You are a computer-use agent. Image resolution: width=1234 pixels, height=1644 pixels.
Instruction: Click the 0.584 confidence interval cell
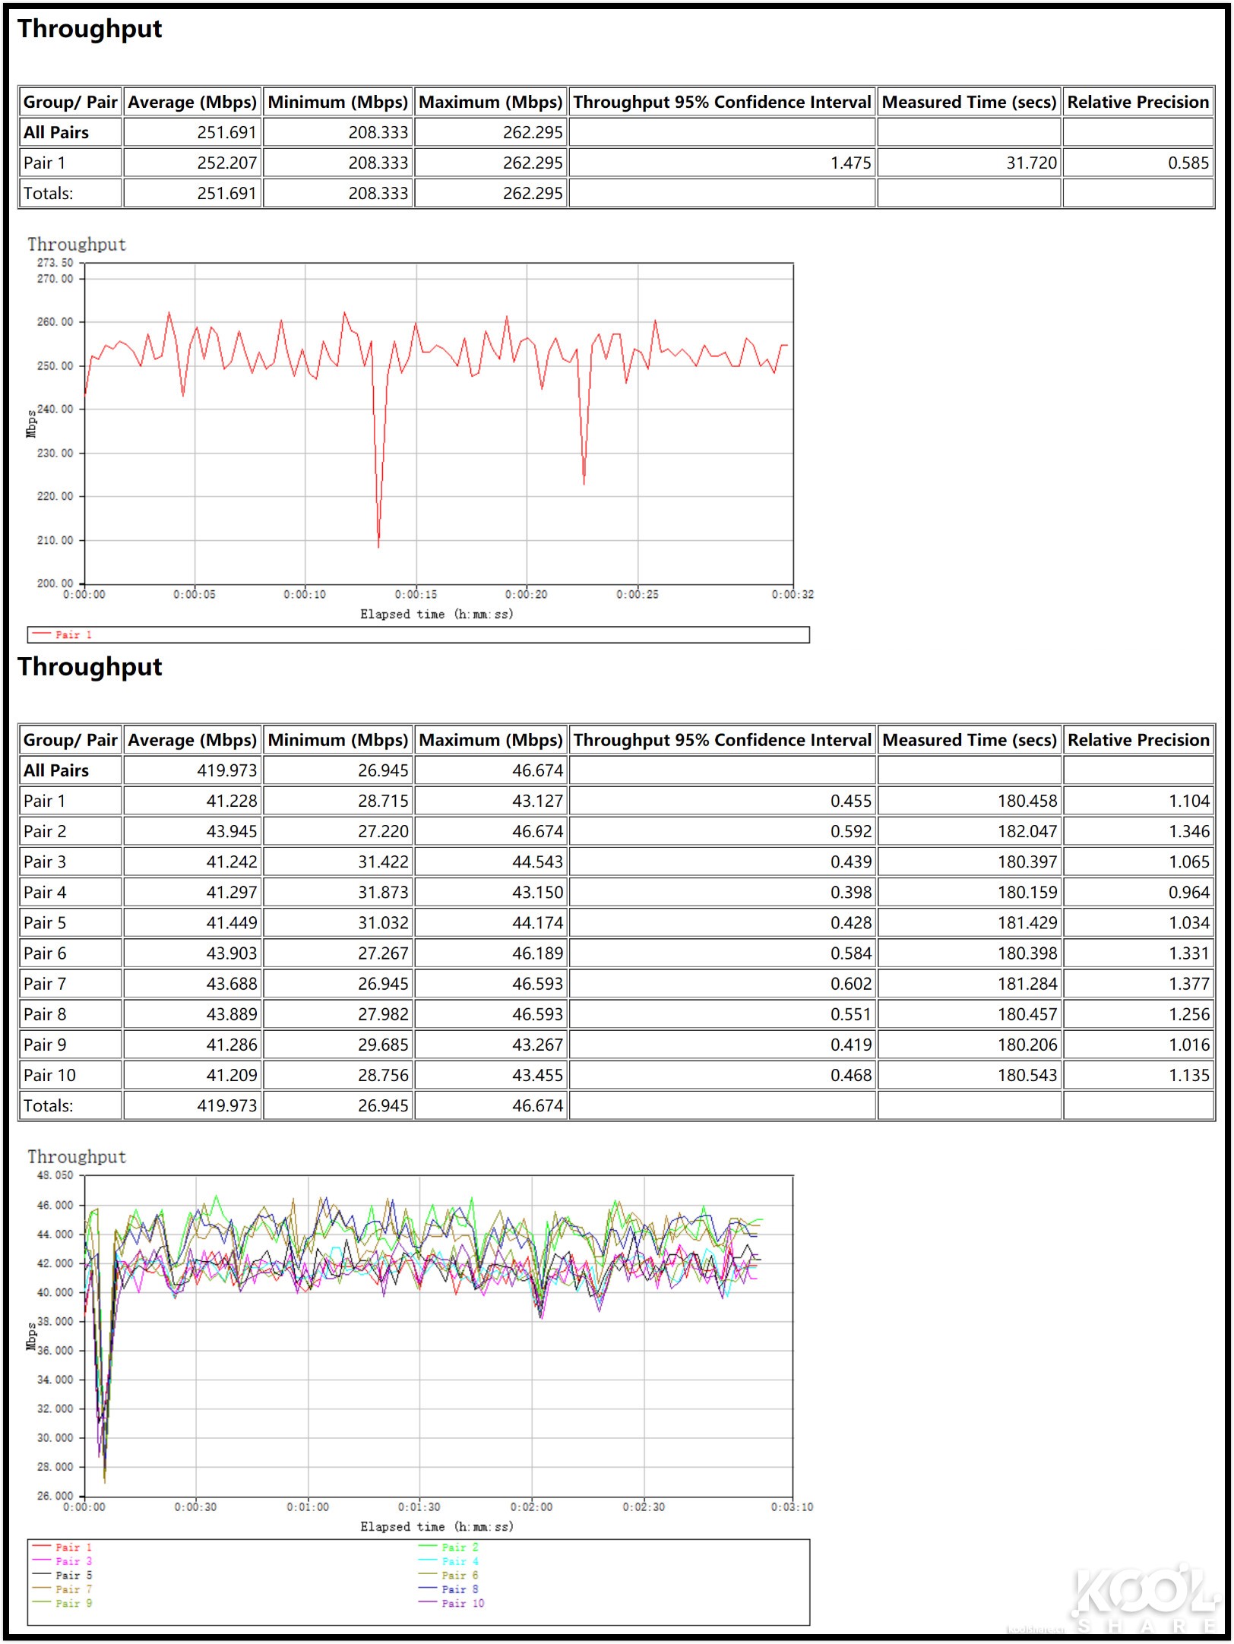click(x=722, y=953)
